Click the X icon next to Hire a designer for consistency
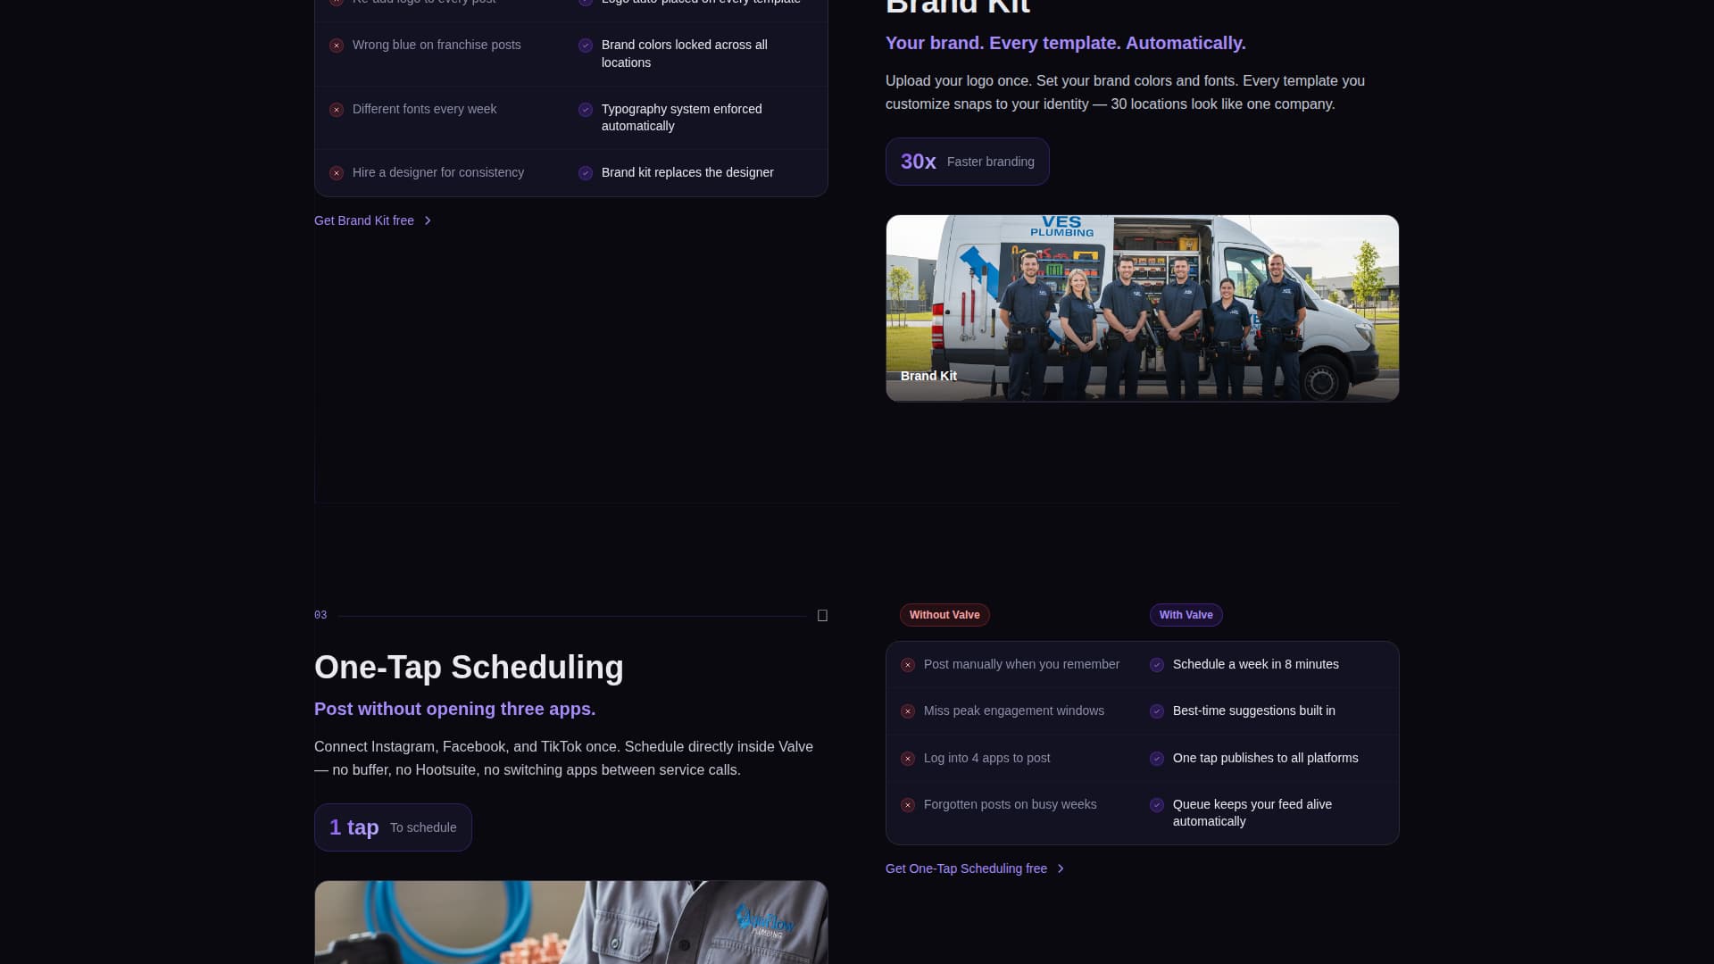 [337, 173]
